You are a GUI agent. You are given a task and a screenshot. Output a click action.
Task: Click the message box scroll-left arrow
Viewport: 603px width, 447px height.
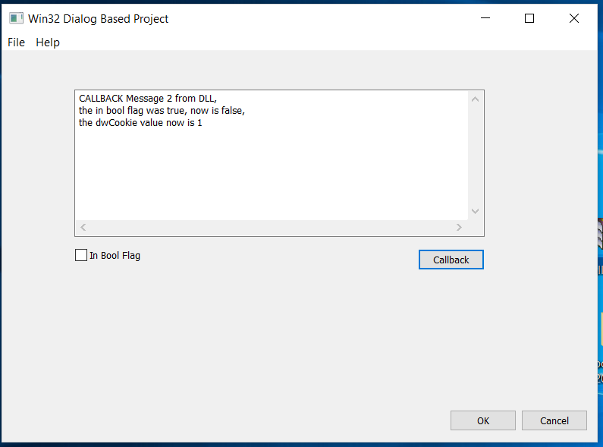coord(83,228)
